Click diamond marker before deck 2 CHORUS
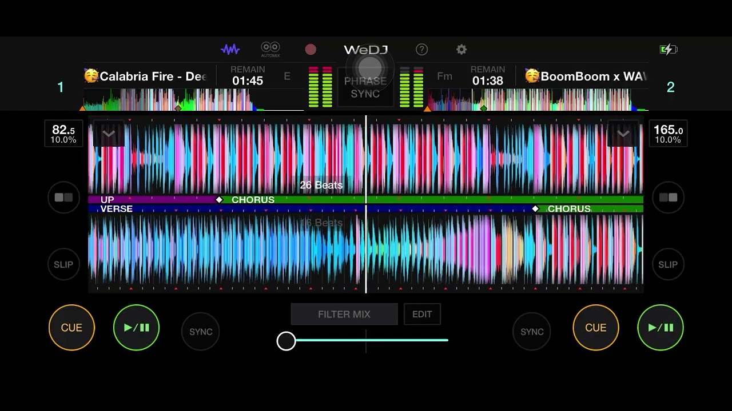Image resolution: width=732 pixels, height=411 pixels. pyautogui.click(x=535, y=209)
